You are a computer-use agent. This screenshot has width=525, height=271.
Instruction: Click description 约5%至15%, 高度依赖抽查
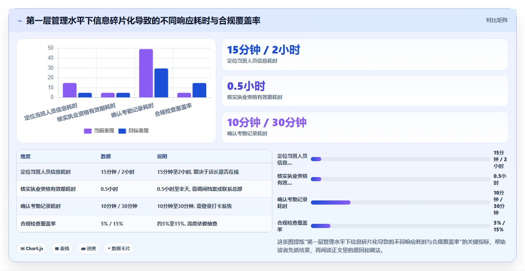point(187,224)
